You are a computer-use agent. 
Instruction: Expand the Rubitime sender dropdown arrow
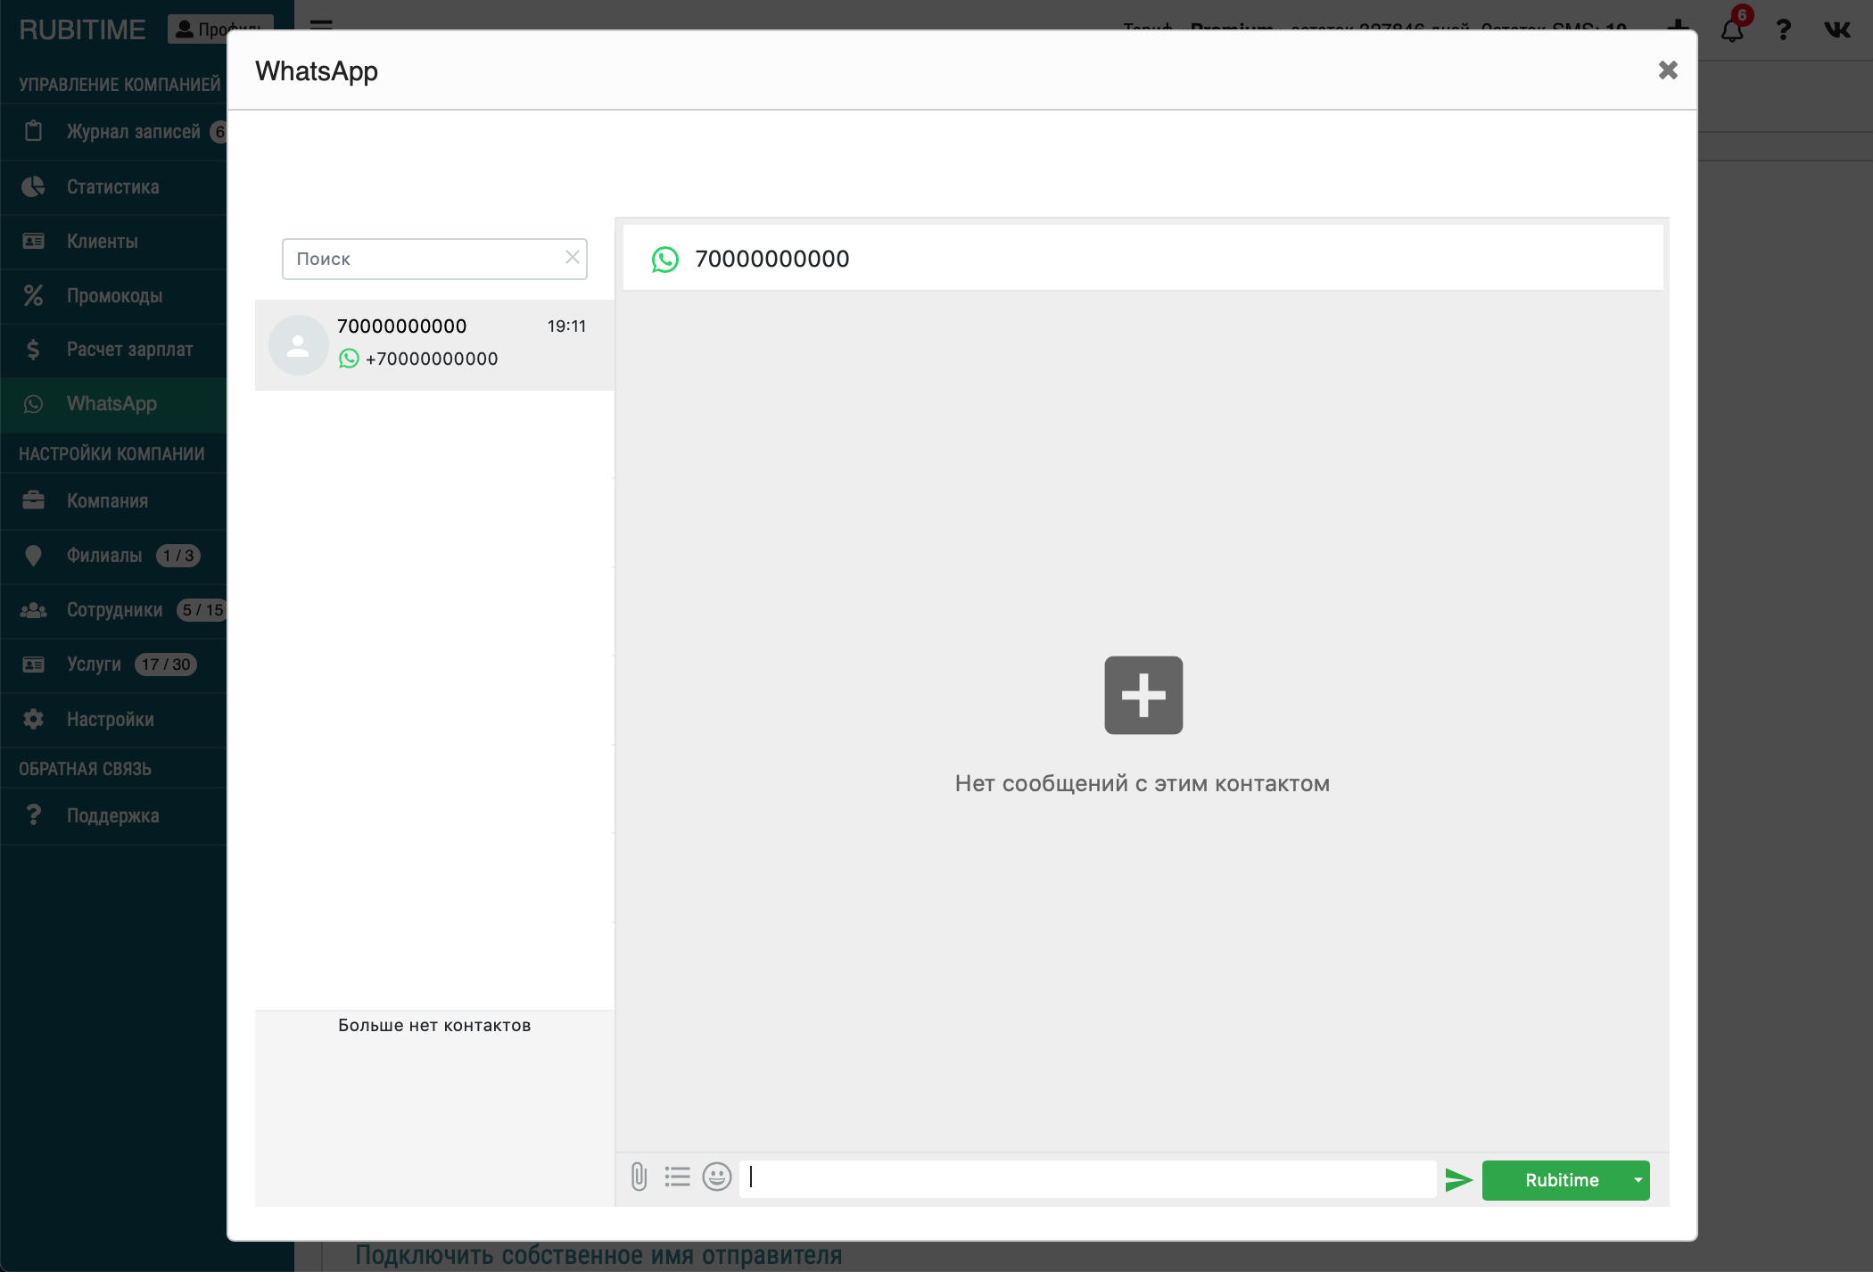point(1638,1180)
